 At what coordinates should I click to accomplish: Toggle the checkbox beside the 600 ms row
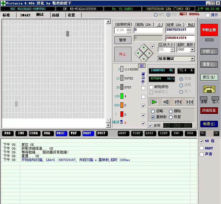click(x=143, y=106)
